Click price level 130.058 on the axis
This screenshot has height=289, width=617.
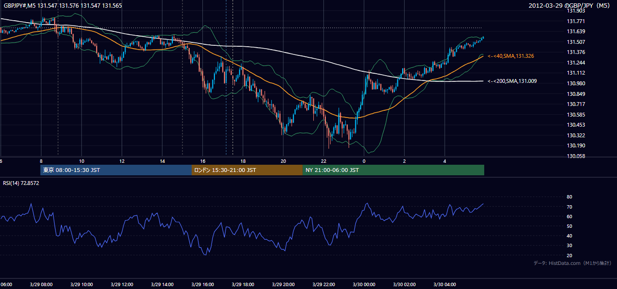(x=576, y=156)
